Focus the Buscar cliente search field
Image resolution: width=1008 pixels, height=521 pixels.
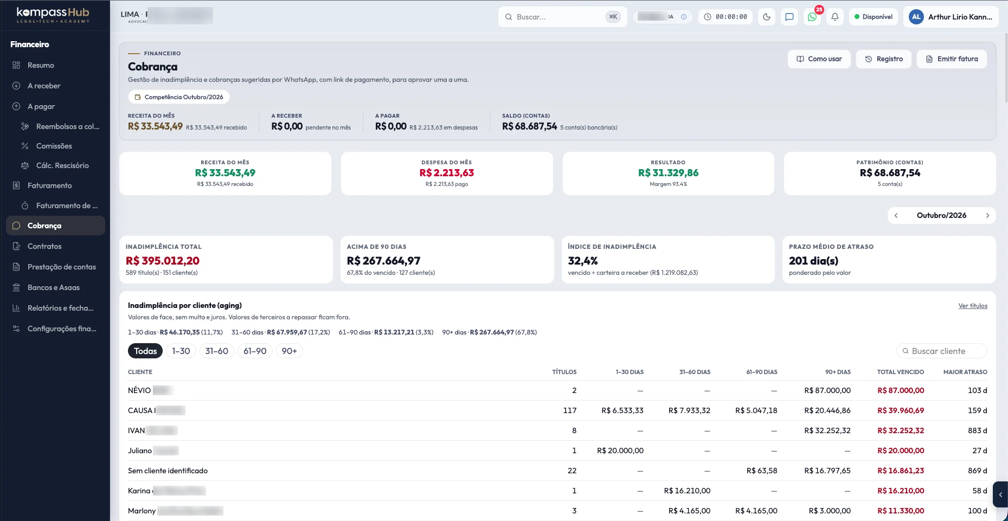942,351
